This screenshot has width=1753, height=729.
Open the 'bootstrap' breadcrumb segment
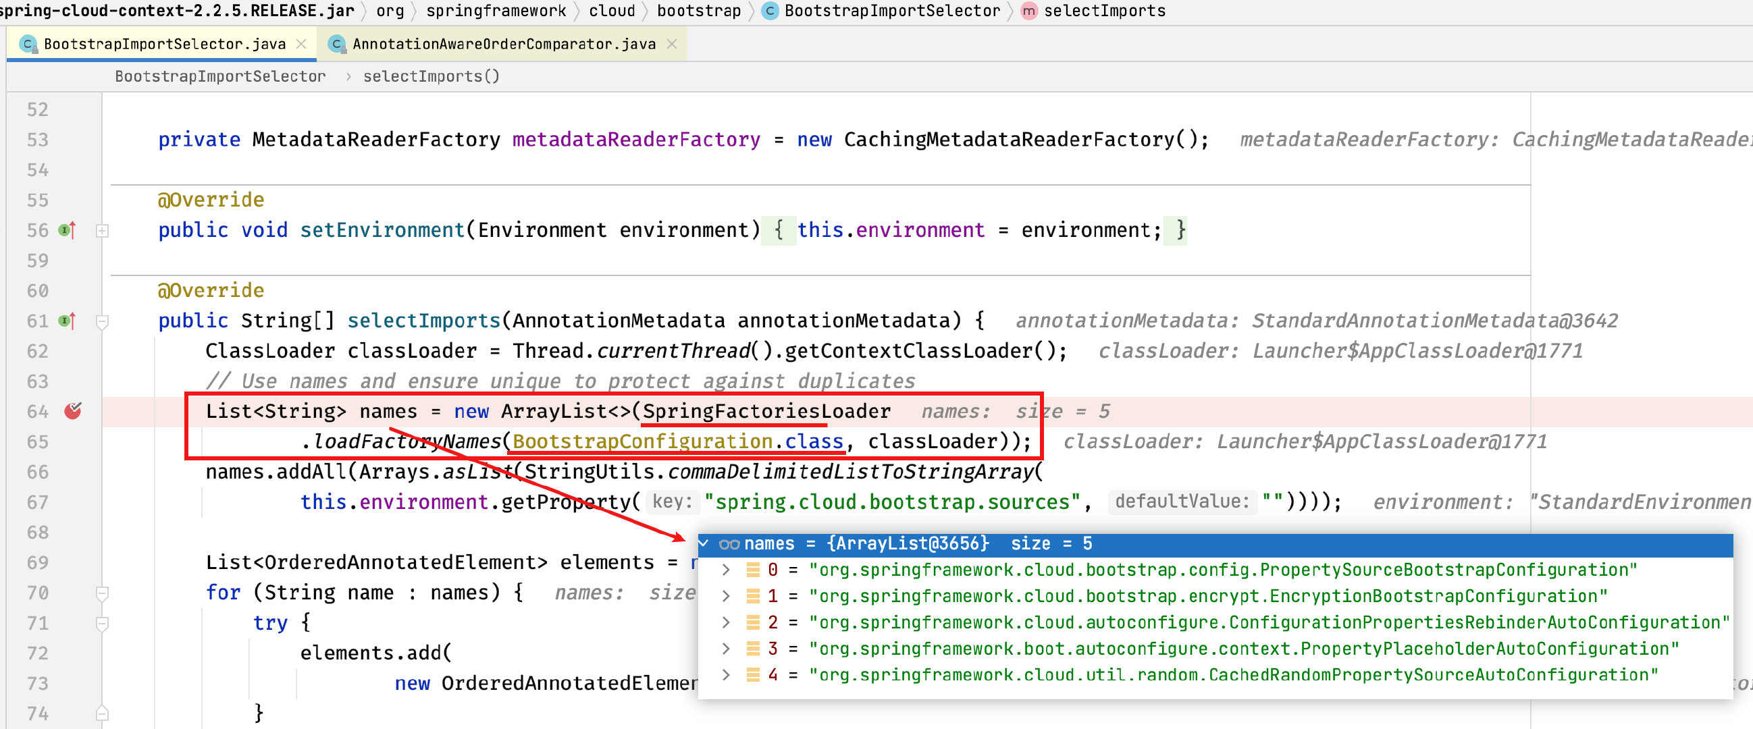(x=699, y=11)
